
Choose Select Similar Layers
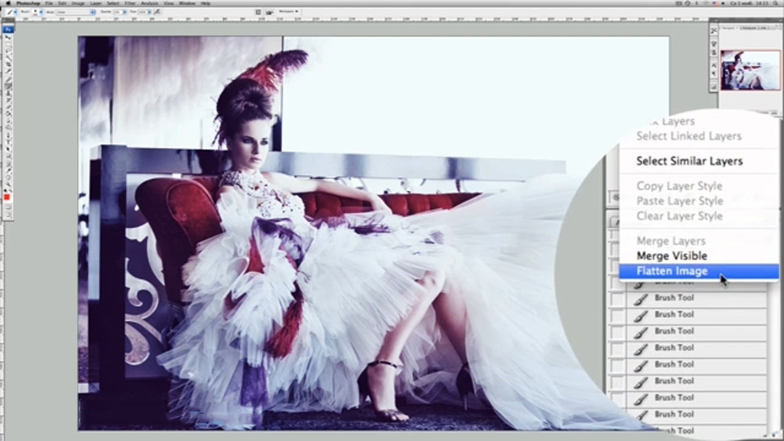689,161
